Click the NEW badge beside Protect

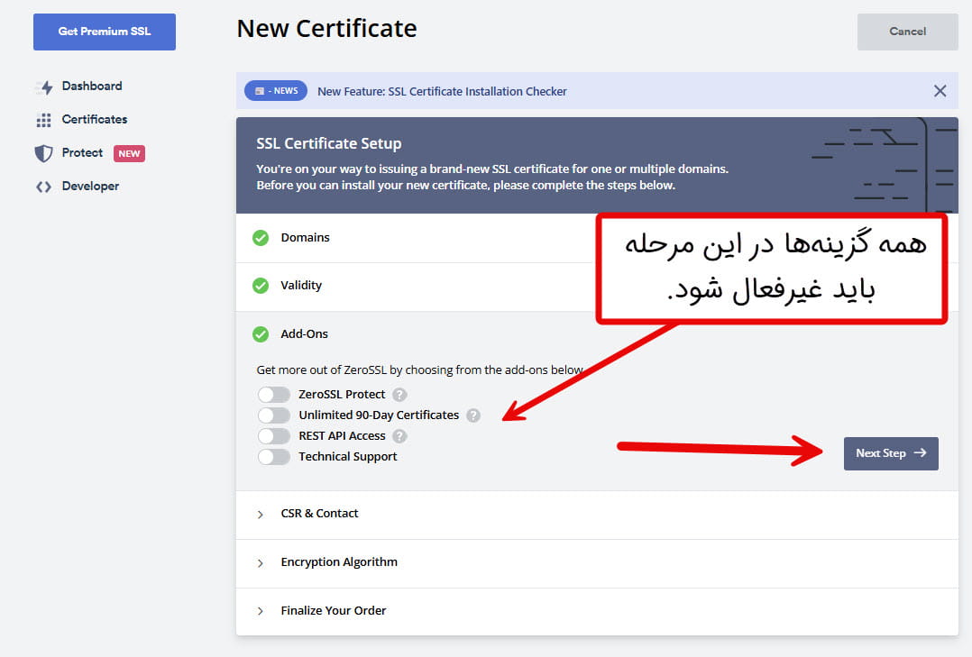pos(129,154)
